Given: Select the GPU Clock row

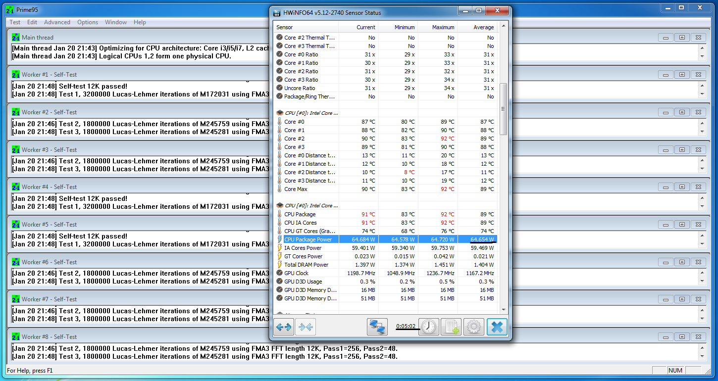Looking at the screenshot, I should [x=386, y=273].
